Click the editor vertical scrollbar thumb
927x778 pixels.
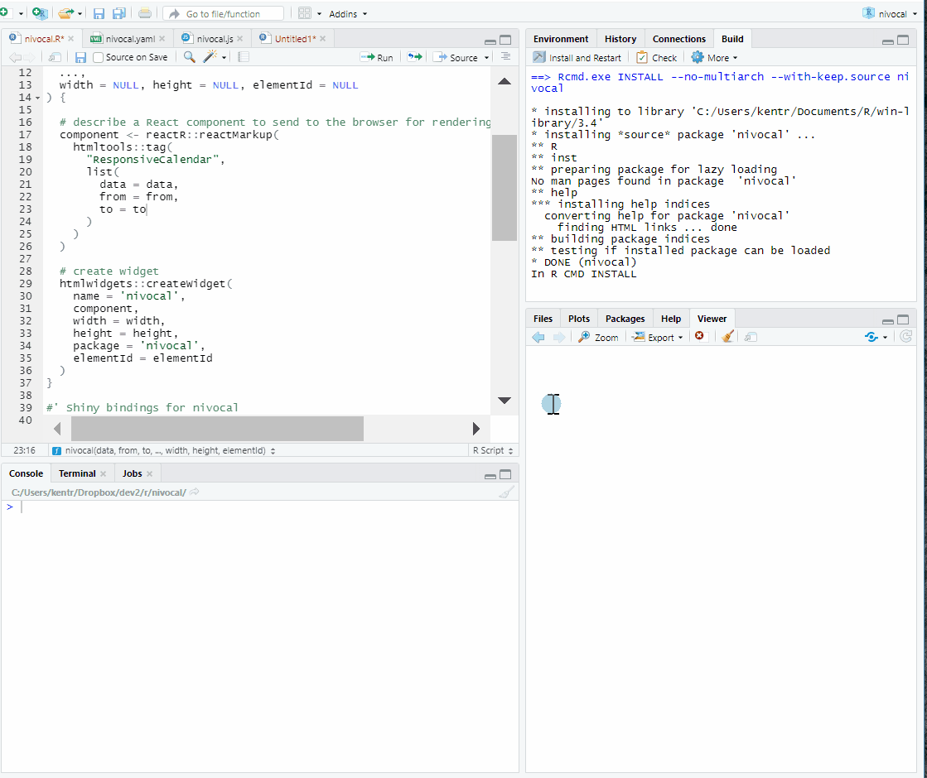[505, 188]
